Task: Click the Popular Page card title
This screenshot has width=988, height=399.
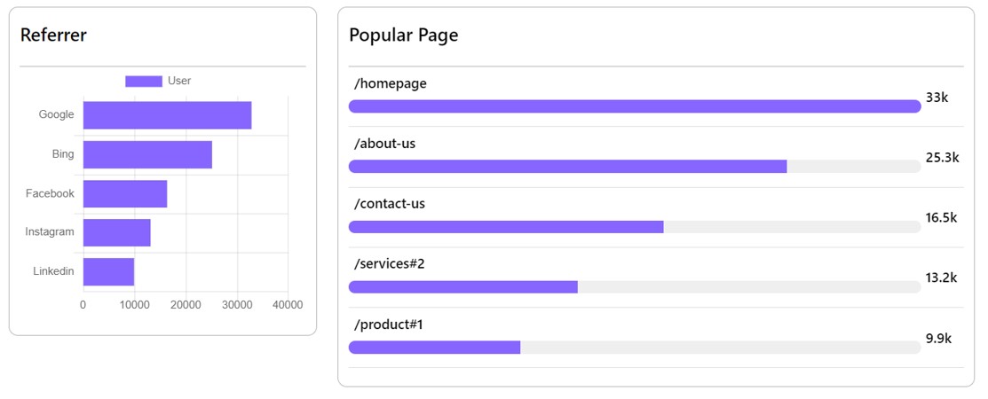Action: pos(403,35)
